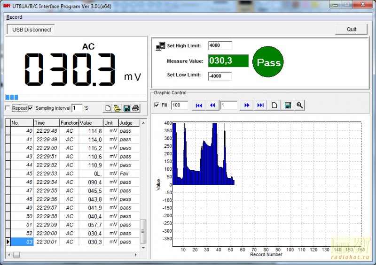Viewport: 376px width, 265px height.
Task: Open a saved record file with the folder icon
Action: click(x=117, y=108)
